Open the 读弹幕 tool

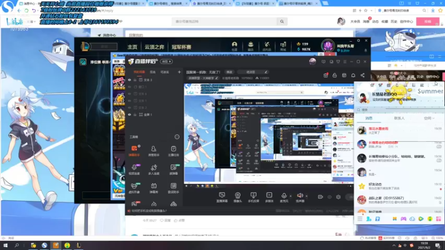(174, 169)
